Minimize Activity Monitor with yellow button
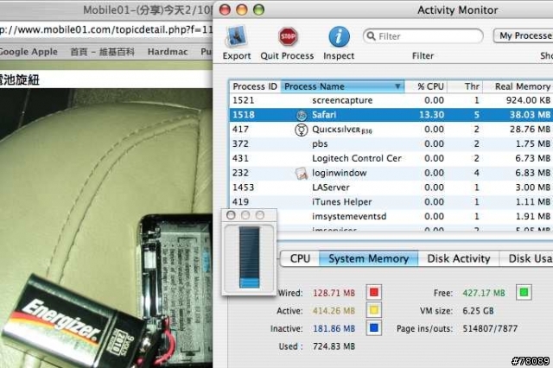This screenshot has height=368, width=553. 242,10
